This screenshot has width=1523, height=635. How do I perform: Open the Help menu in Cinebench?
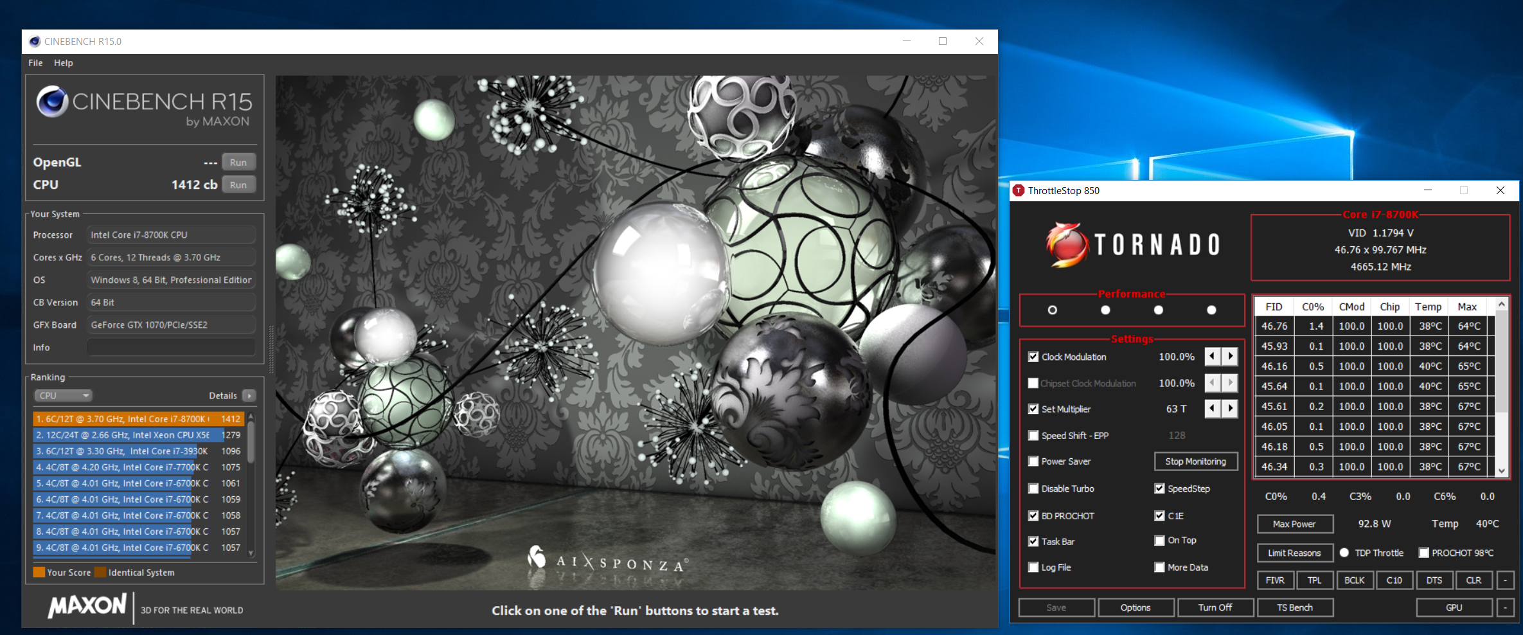63,63
